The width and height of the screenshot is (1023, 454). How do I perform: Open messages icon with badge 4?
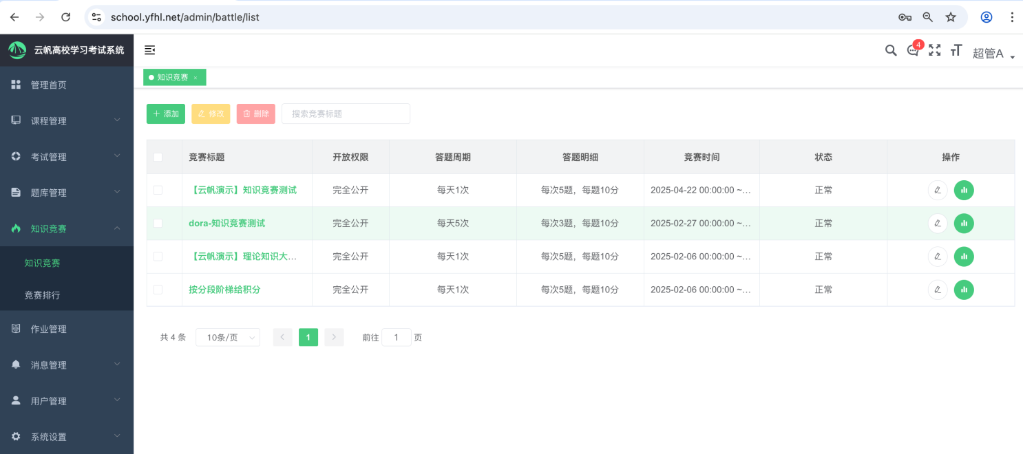click(x=913, y=50)
